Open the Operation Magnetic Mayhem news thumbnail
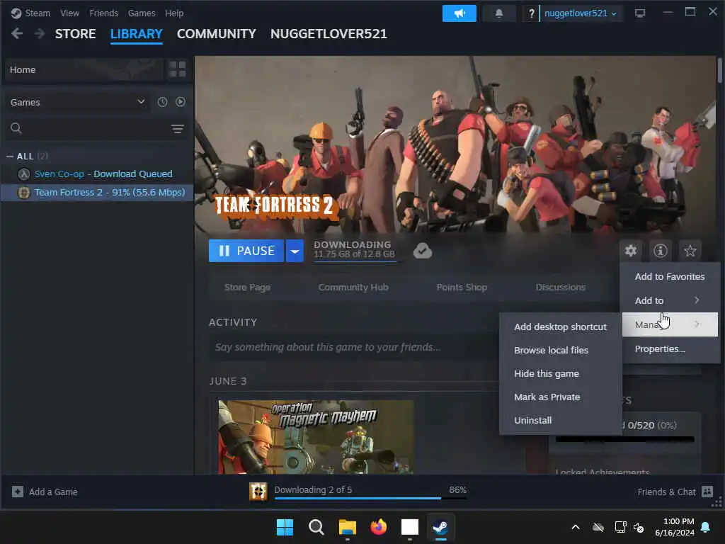 [x=316, y=436]
